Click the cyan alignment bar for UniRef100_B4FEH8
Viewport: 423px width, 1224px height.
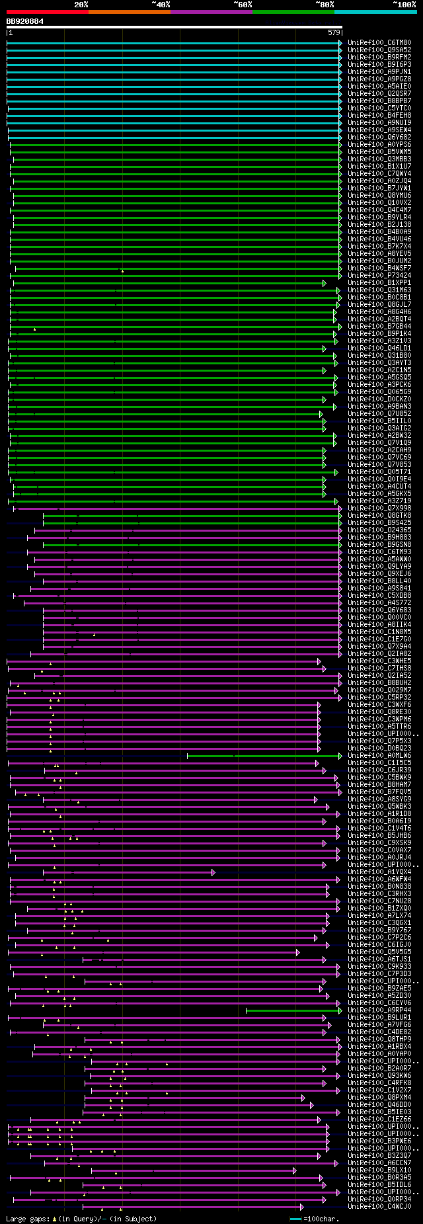coord(174,116)
